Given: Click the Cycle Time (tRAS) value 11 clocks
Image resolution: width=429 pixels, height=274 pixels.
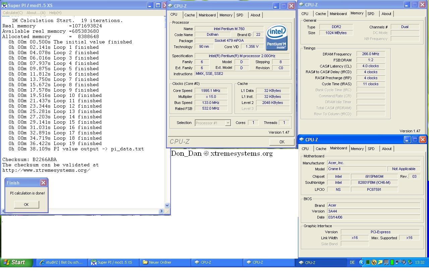Looking at the screenshot, I should pyautogui.click(x=371, y=84).
